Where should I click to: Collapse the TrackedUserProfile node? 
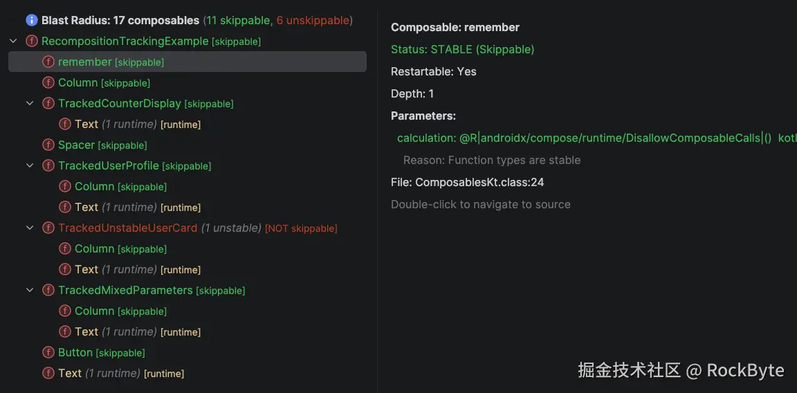click(x=30, y=166)
